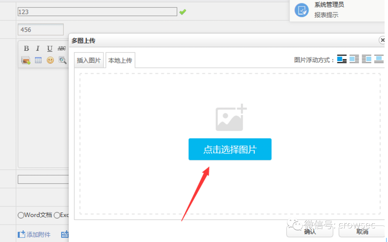Open the insert image icon in the editor
This screenshot has height=242, width=388.
click(x=26, y=60)
